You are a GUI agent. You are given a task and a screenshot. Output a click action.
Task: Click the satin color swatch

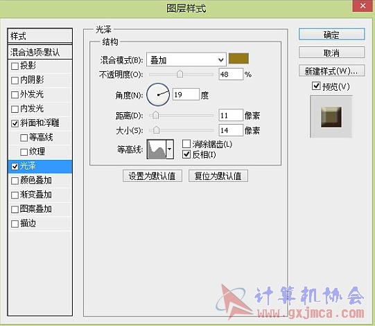click(238, 59)
